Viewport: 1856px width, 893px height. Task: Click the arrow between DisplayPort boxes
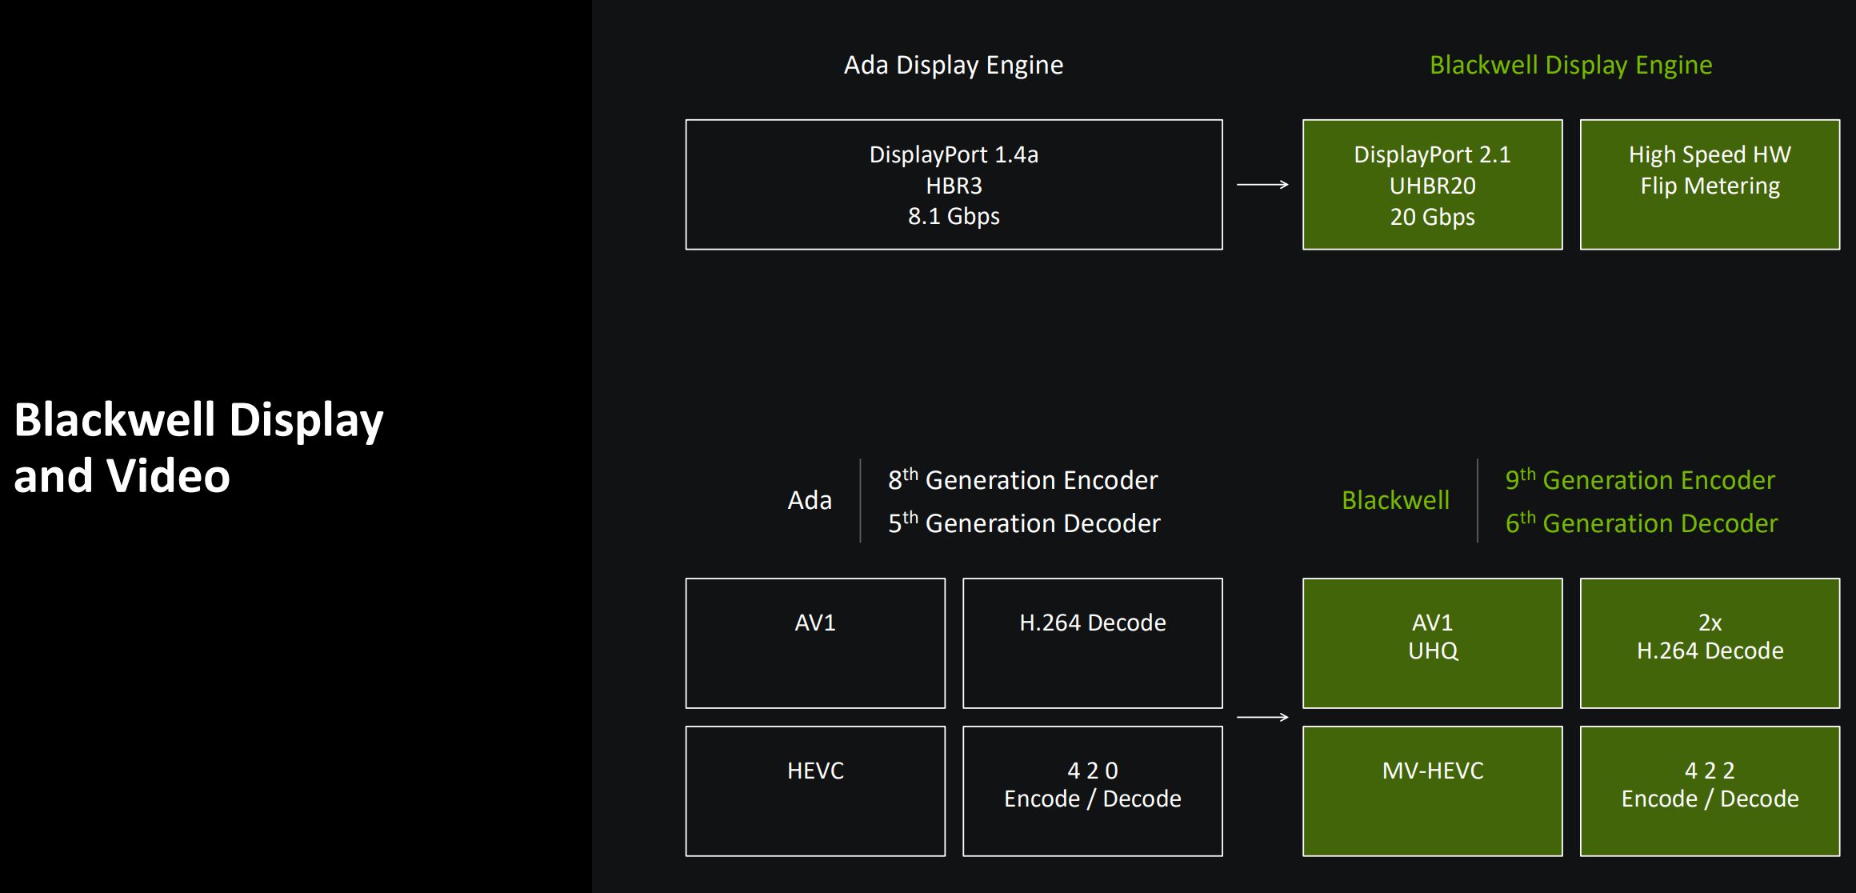pyautogui.click(x=1262, y=185)
